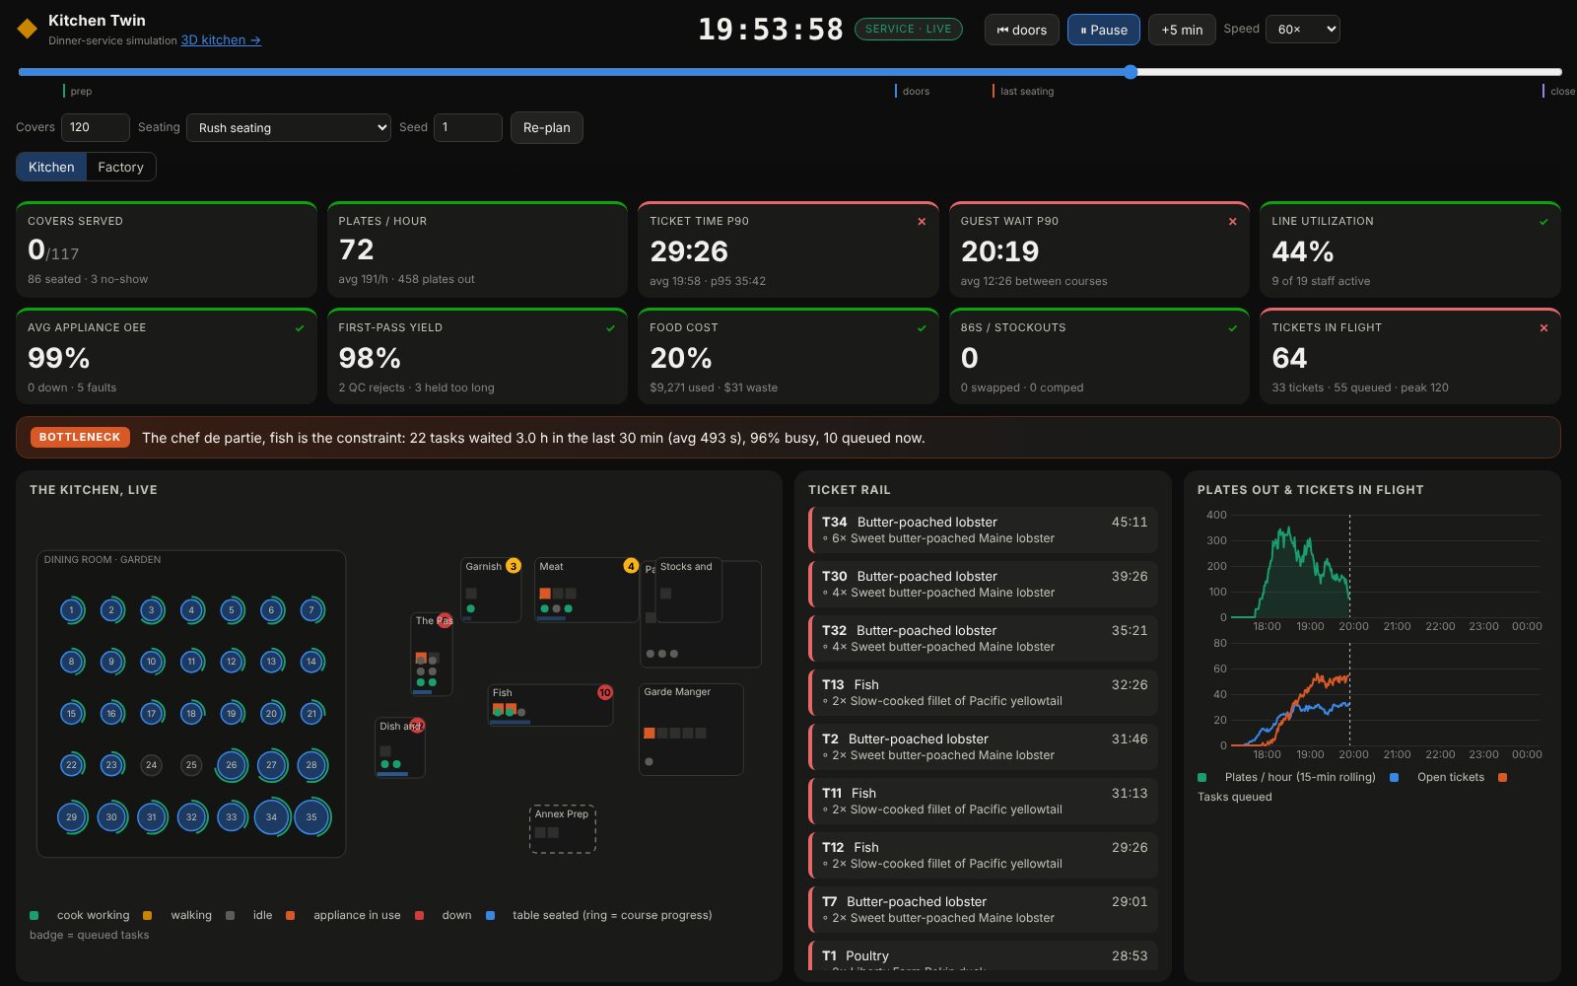Jump to doors with the doors button
Screen dimensions: 1577x986
tap(1022, 30)
